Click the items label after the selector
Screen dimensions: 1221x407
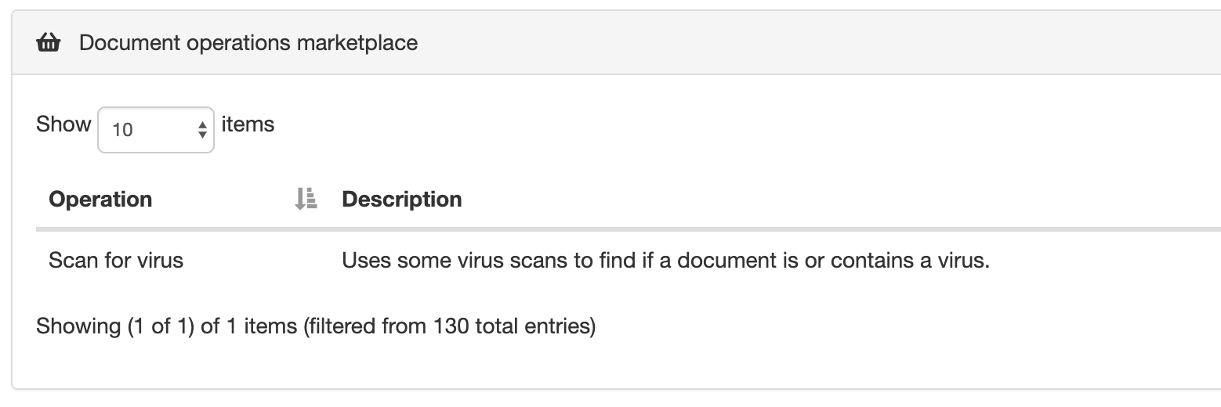[248, 124]
